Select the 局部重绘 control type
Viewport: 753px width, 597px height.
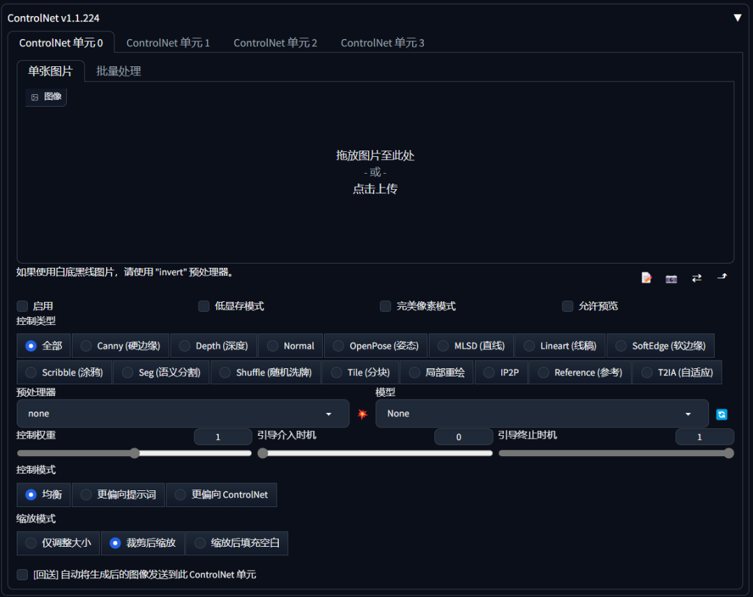tap(436, 372)
